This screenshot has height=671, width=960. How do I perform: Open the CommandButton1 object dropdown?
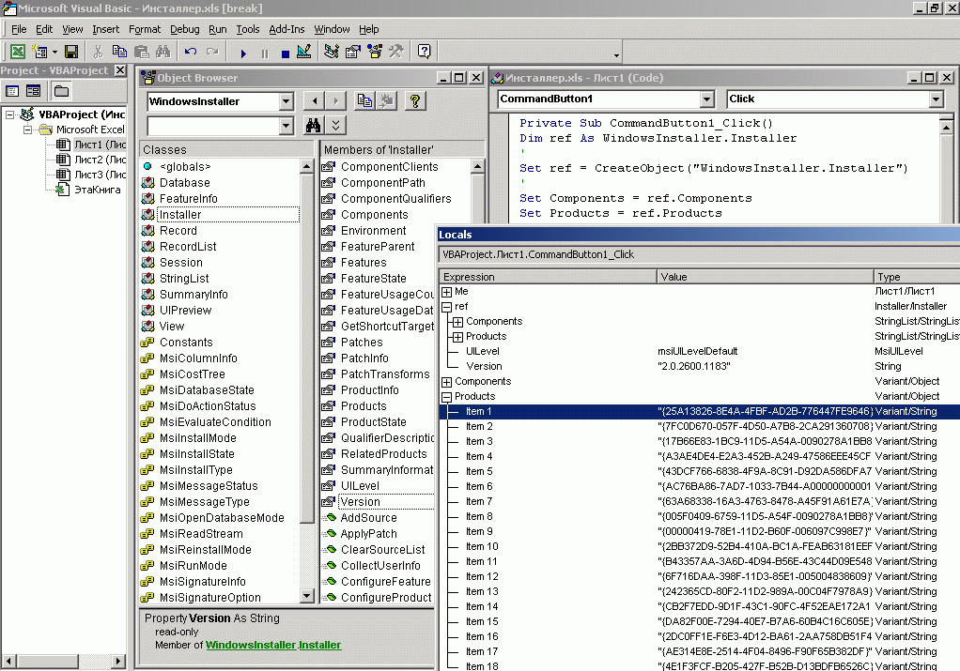pyautogui.click(x=706, y=99)
